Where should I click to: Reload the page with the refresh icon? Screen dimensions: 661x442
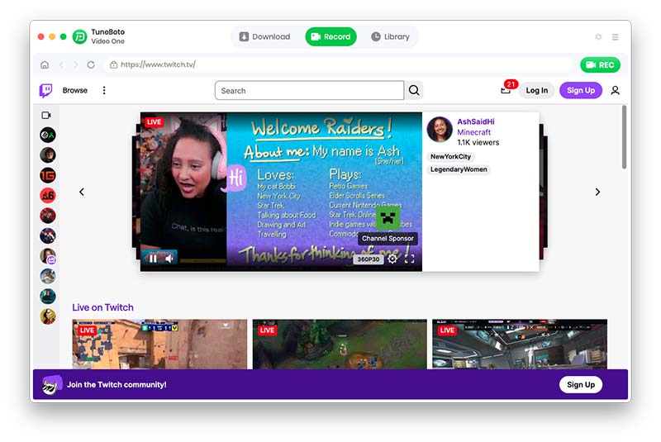[91, 65]
